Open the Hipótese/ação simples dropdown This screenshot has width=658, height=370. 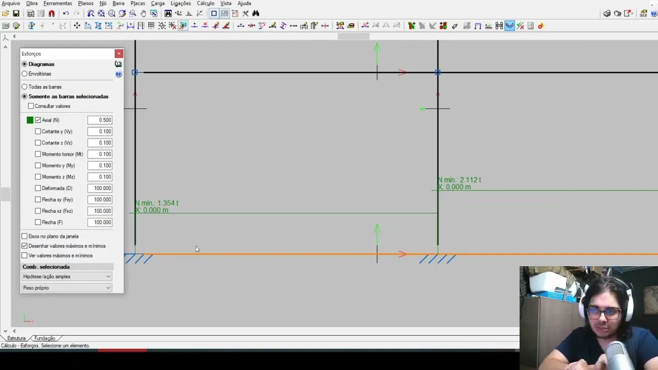pos(67,276)
